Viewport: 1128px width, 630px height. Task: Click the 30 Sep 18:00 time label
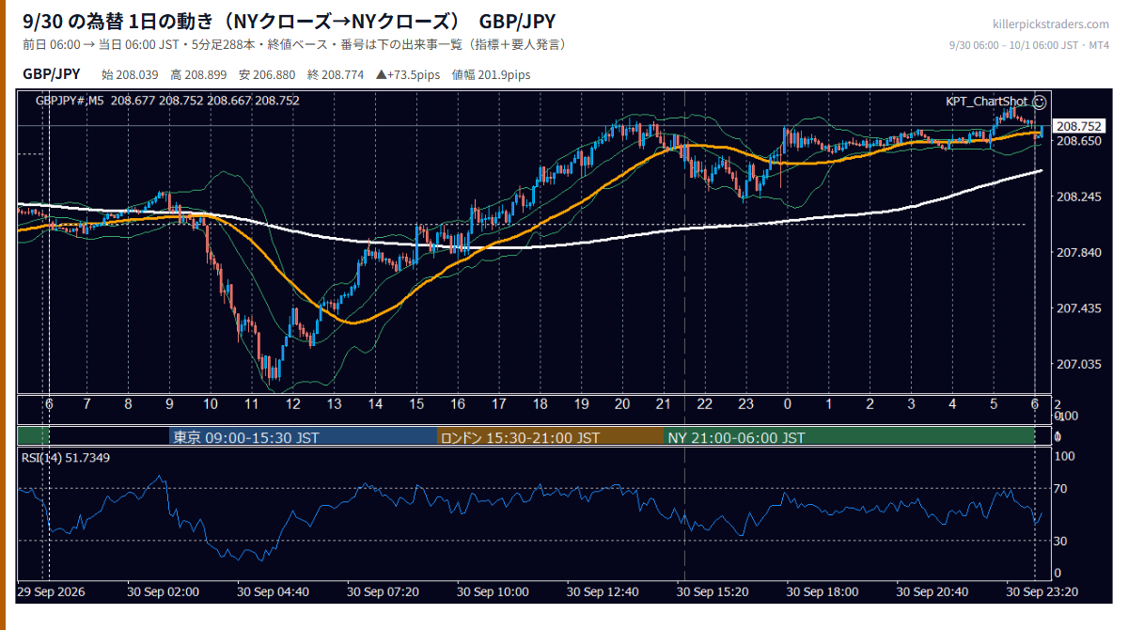tap(822, 592)
